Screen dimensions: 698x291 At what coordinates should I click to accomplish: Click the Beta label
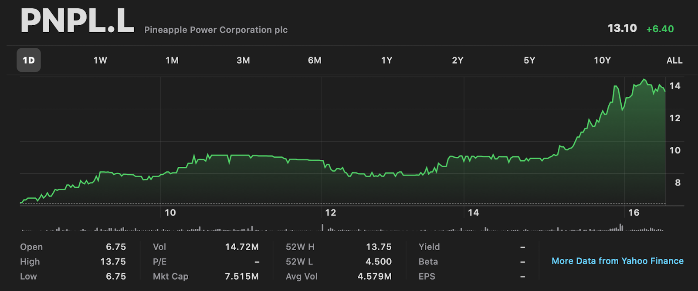point(428,262)
